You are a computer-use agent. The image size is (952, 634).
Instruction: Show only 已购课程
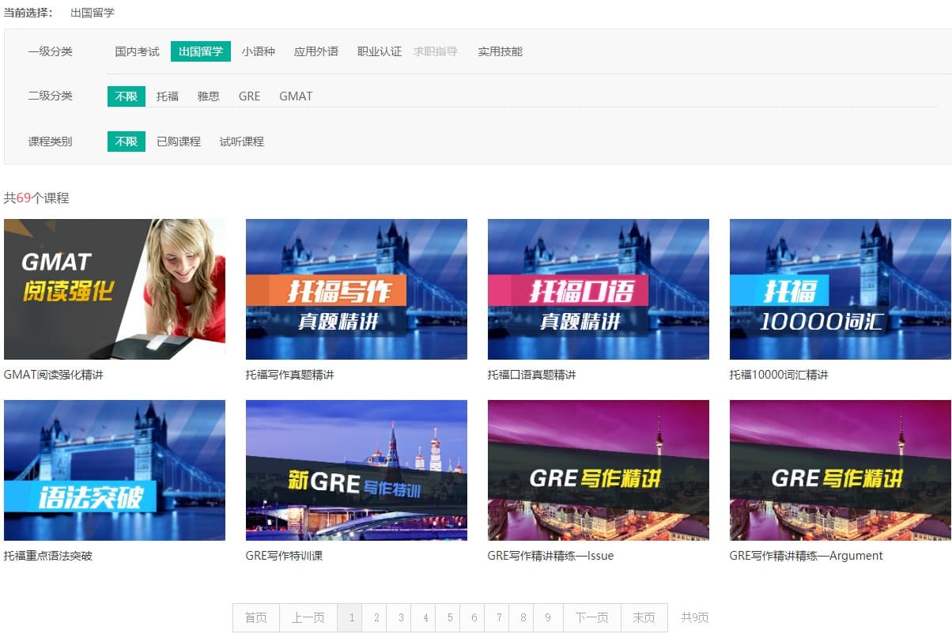(179, 142)
